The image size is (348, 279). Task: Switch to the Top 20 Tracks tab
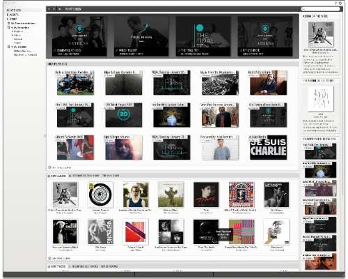click(109, 266)
